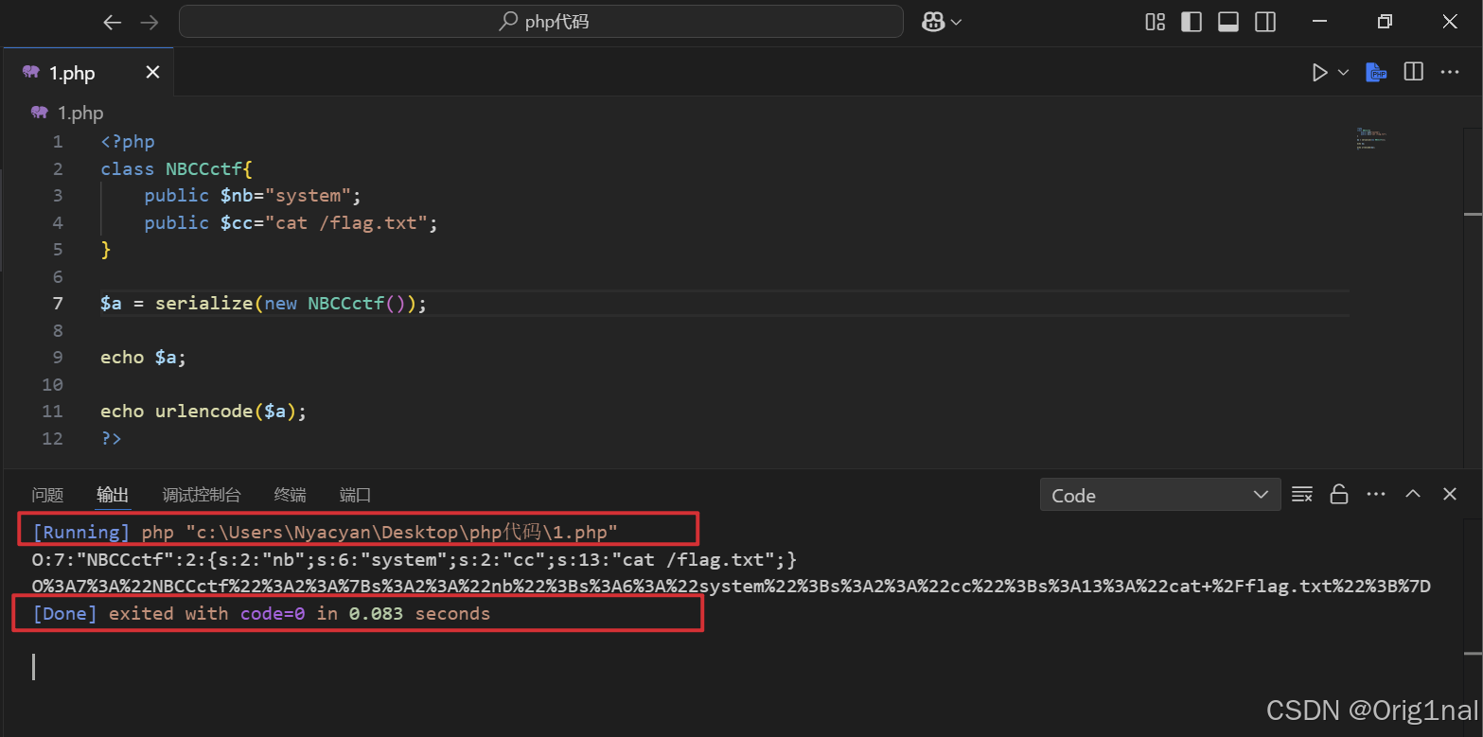Open the panel more actions ellipsis
Viewport: 1483px width, 737px height.
1376,494
